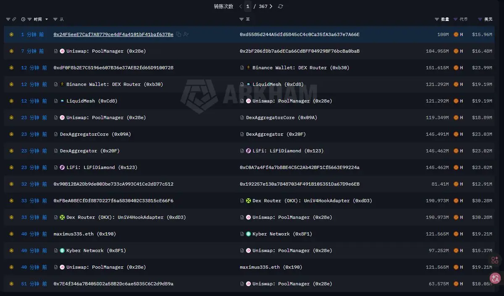This screenshot has width=504, height=296.
Task: Click the contract icon before DexAggregatorCore recipient
Action: pos(242,117)
